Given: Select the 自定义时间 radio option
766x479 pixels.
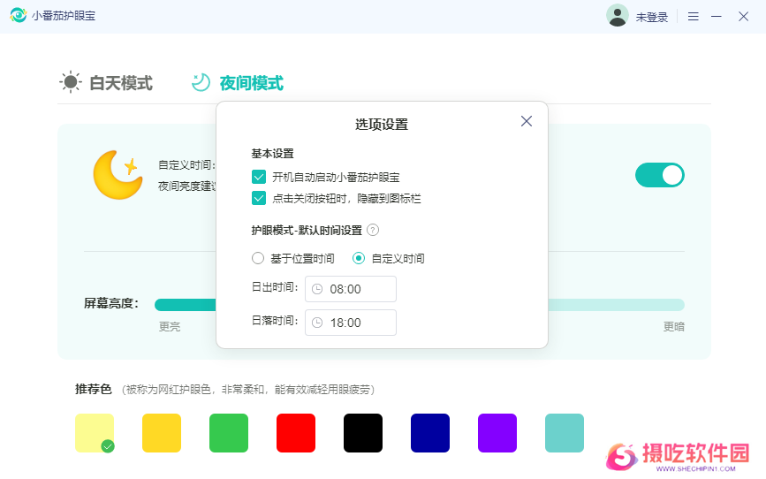Looking at the screenshot, I should click(x=359, y=258).
